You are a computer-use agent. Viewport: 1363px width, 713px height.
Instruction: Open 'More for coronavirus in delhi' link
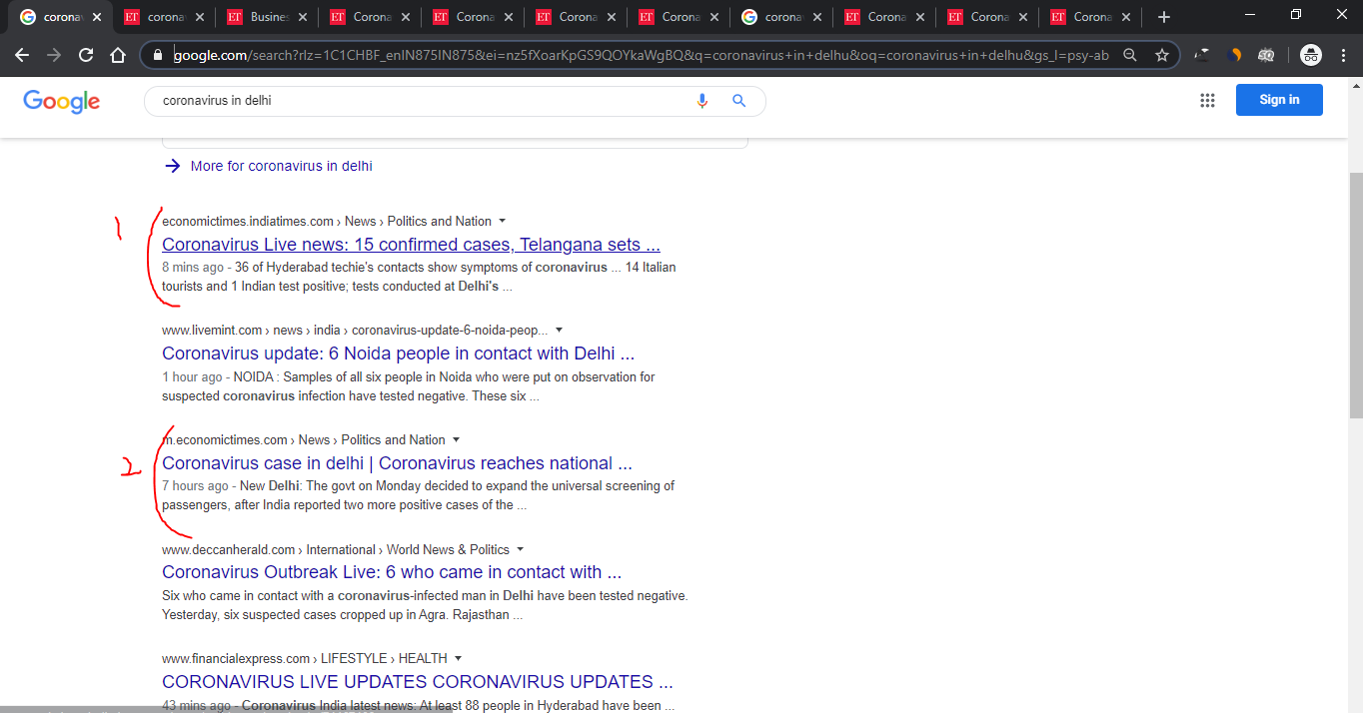[269, 166]
